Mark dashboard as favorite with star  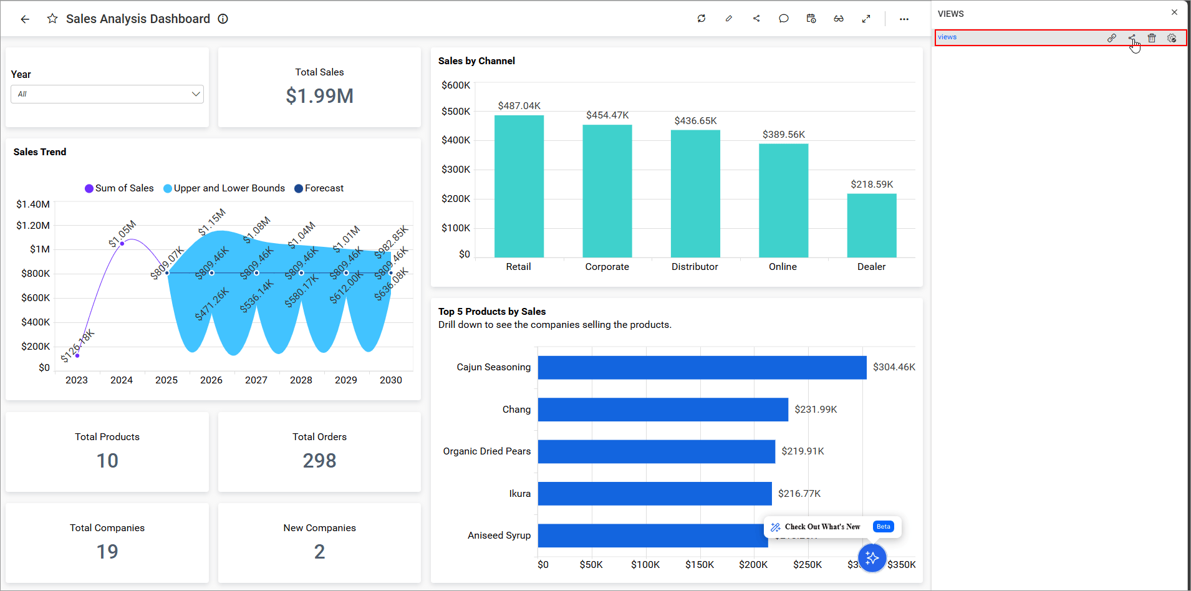pos(52,19)
